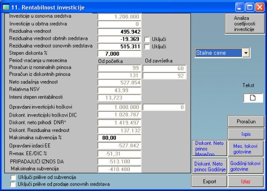The height and width of the screenshot is (191, 267).
Task: Click the Diskont. Rezidualna vrednost value 137.132
Action: pyautogui.click(x=119, y=131)
